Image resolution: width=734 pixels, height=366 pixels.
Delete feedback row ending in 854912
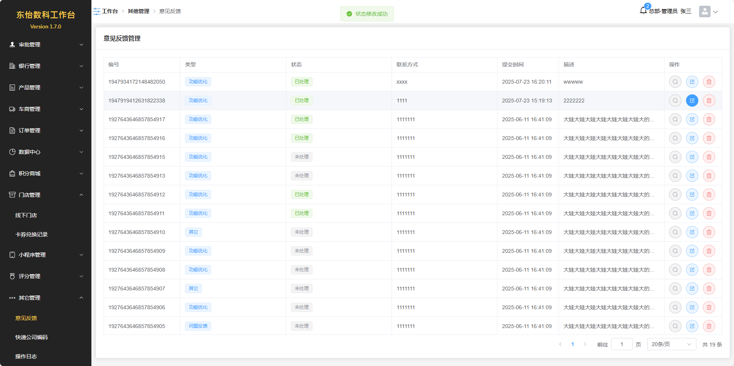709,195
